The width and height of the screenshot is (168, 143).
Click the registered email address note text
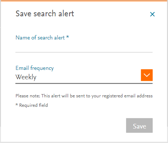click(84, 96)
